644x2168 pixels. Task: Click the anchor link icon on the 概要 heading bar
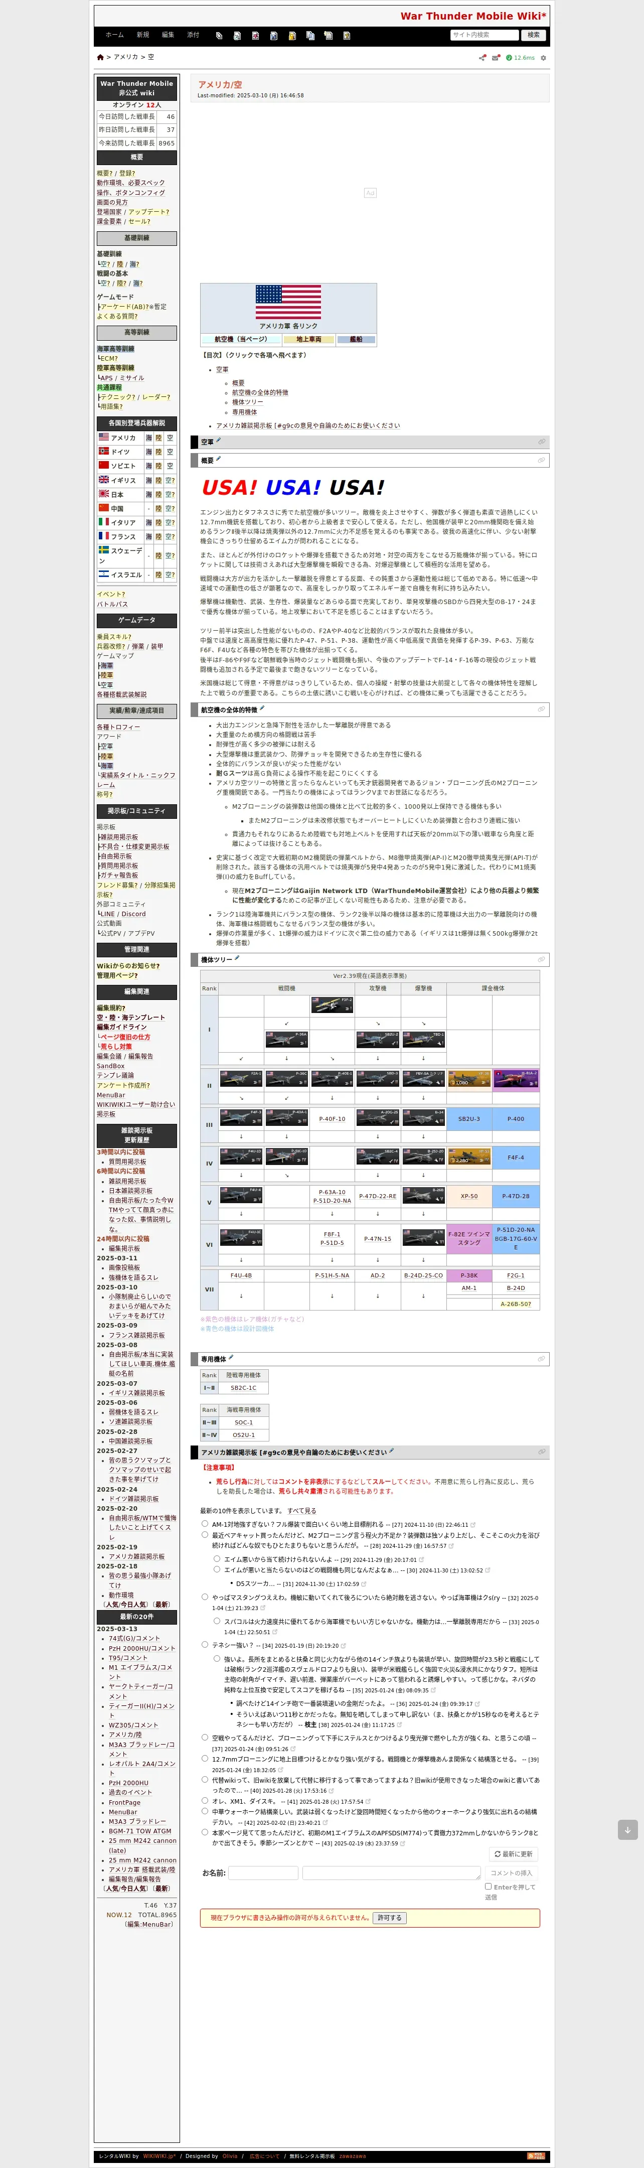(541, 460)
